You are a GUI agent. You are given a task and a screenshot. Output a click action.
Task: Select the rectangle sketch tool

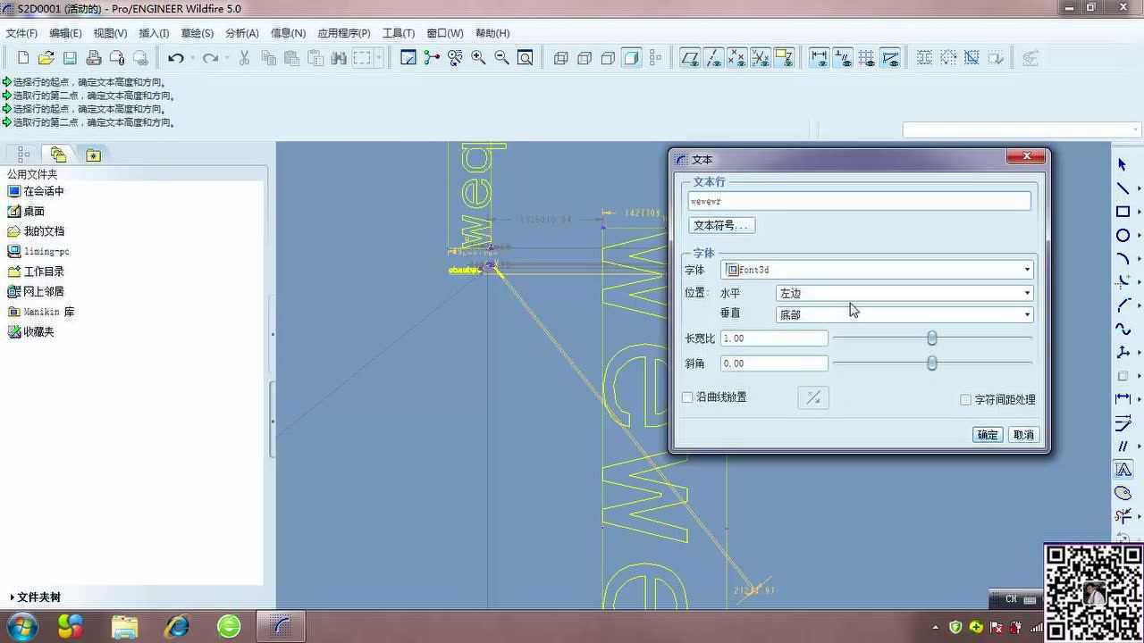pyautogui.click(x=1123, y=212)
